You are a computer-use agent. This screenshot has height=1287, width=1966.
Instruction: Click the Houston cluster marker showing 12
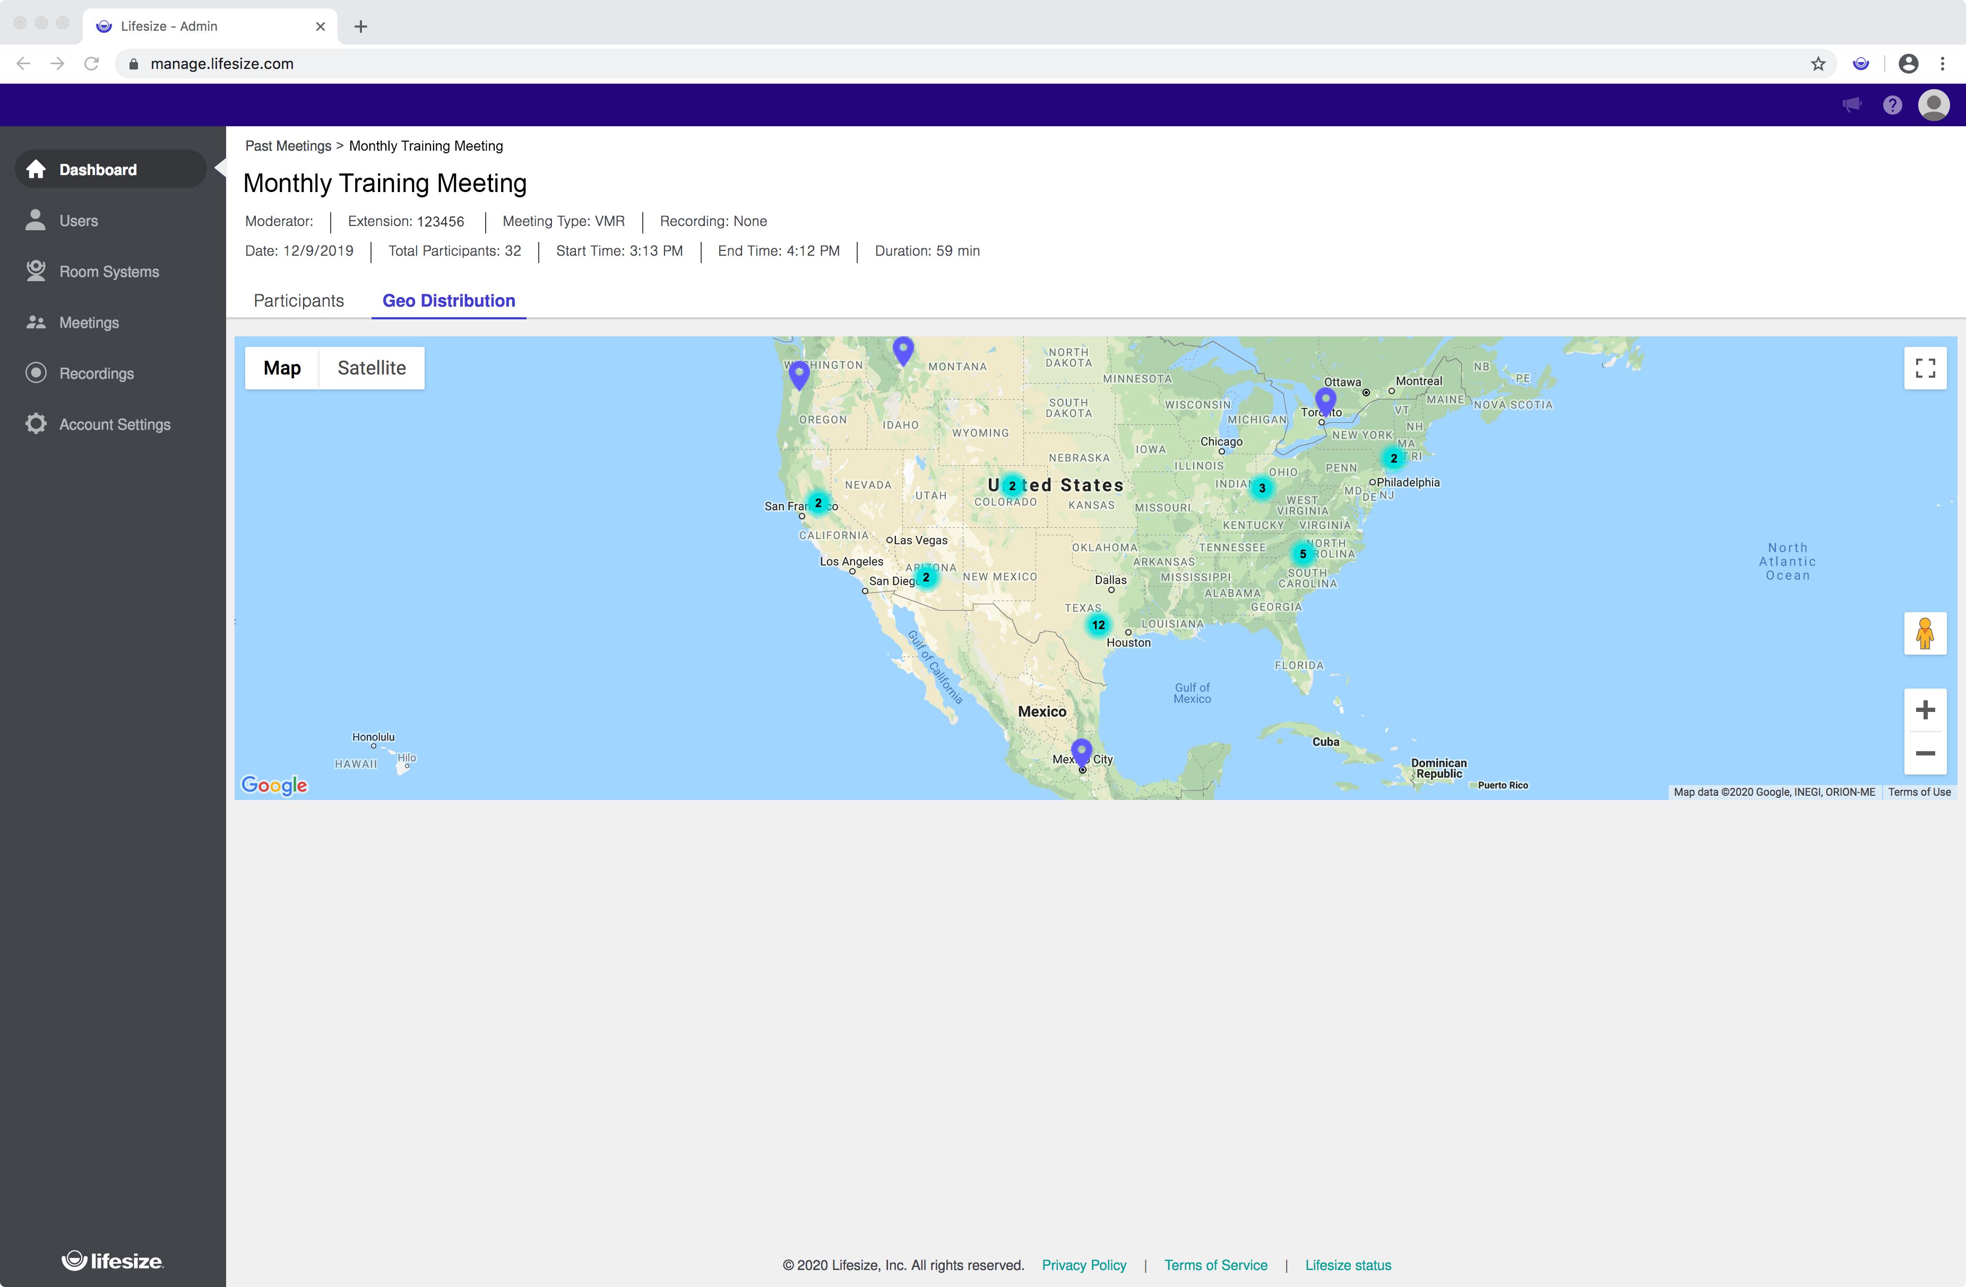click(x=1098, y=625)
